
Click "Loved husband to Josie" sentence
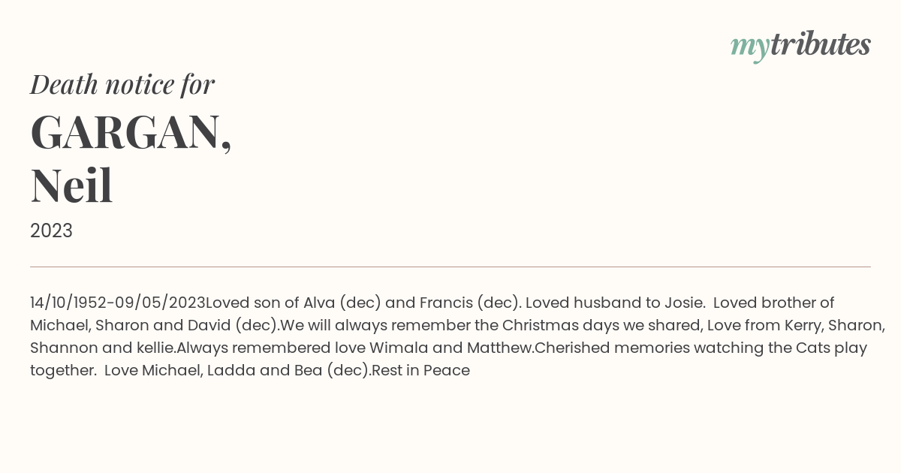tap(615, 303)
